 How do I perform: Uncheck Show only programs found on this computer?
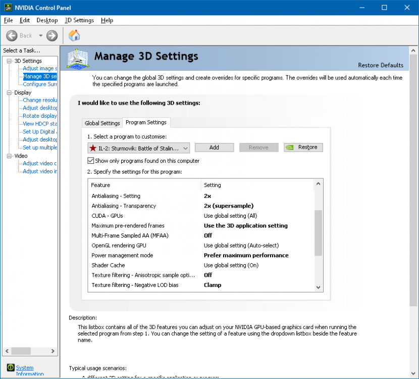(x=91, y=161)
